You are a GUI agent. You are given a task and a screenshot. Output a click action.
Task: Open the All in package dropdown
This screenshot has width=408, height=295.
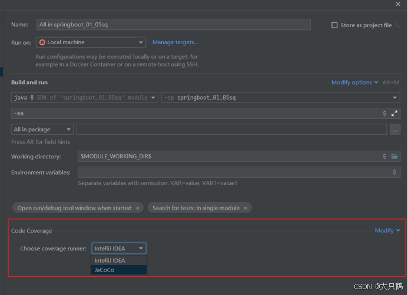42,130
